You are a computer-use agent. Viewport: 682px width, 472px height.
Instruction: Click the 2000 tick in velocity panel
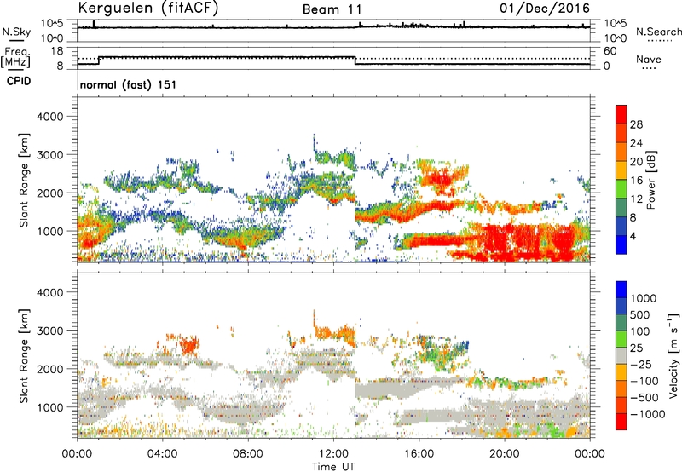click(49, 369)
